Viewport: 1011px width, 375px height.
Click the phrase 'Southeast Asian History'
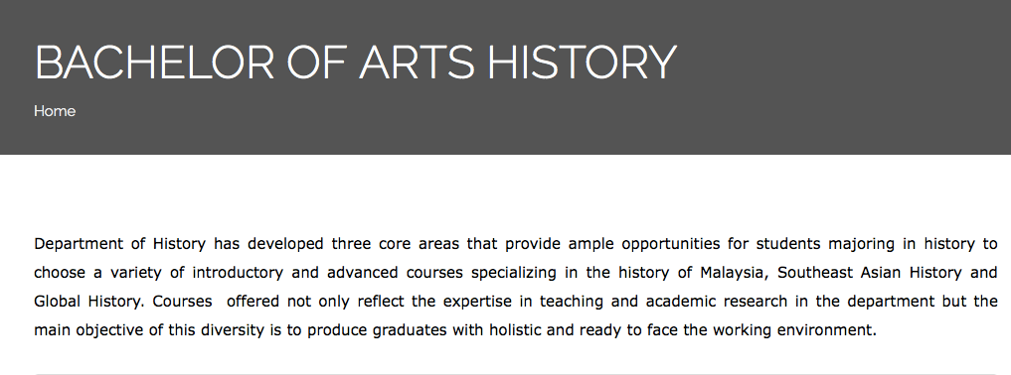click(869, 273)
